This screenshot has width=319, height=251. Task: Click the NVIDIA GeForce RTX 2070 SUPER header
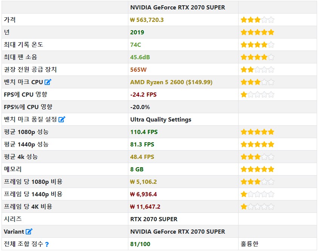click(x=177, y=7)
